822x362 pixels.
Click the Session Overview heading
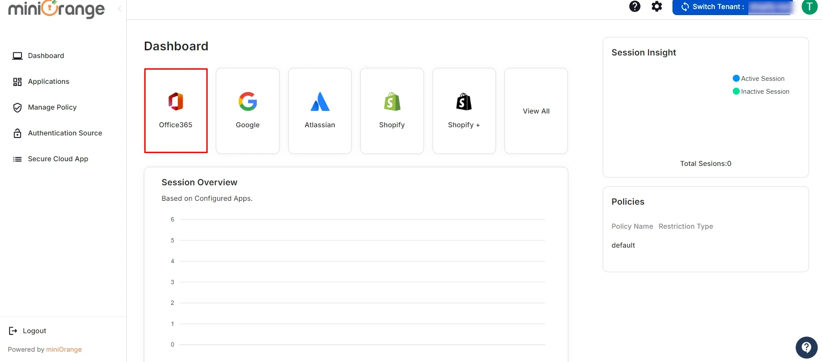[x=199, y=182]
